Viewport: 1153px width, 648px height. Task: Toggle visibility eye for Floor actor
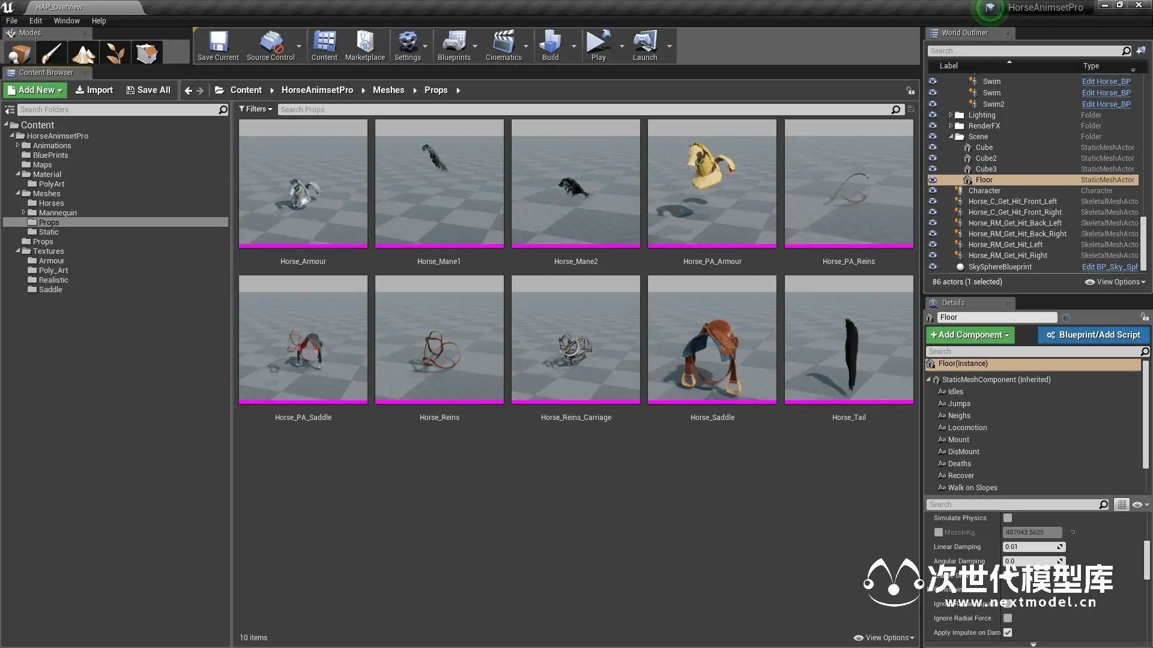coord(933,180)
